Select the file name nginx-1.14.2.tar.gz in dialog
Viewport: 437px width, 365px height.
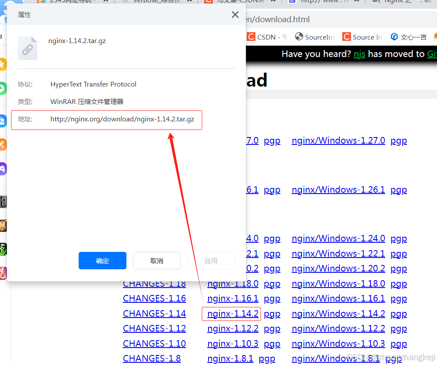[x=77, y=41]
